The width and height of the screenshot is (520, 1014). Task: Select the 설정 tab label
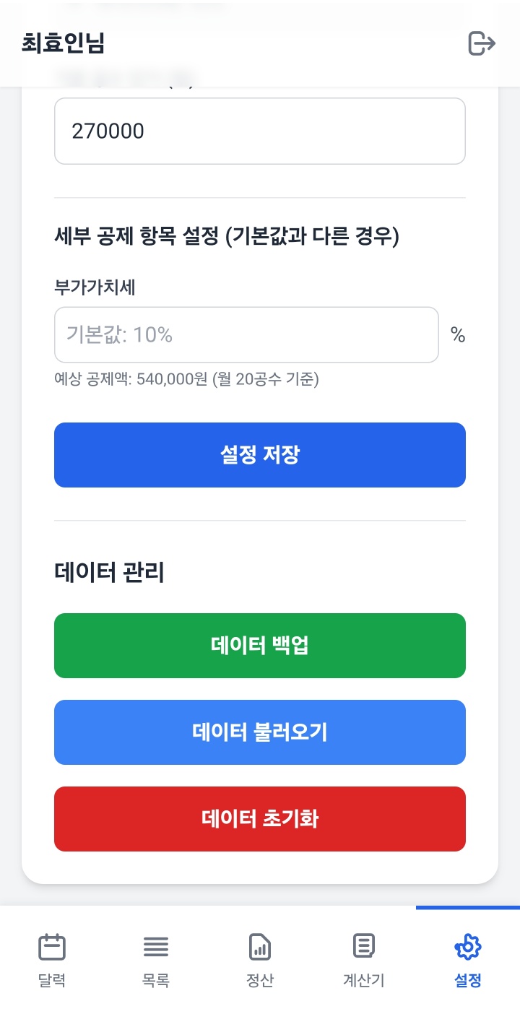click(x=468, y=981)
